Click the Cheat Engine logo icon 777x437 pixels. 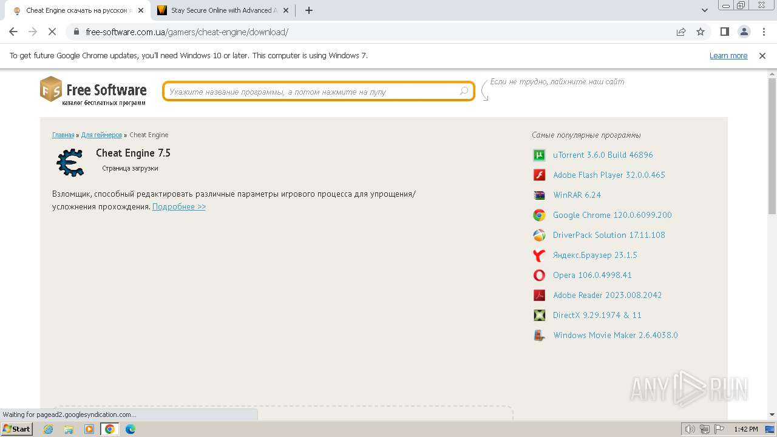(x=70, y=162)
